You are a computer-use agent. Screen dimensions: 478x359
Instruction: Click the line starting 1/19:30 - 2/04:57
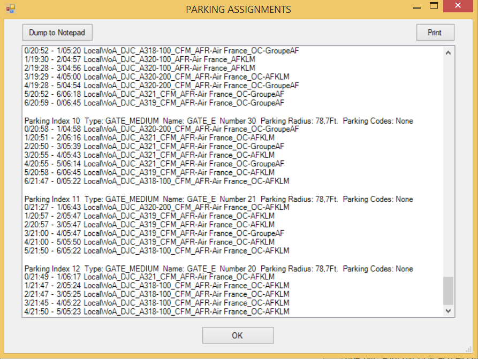click(x=140, y=59)
